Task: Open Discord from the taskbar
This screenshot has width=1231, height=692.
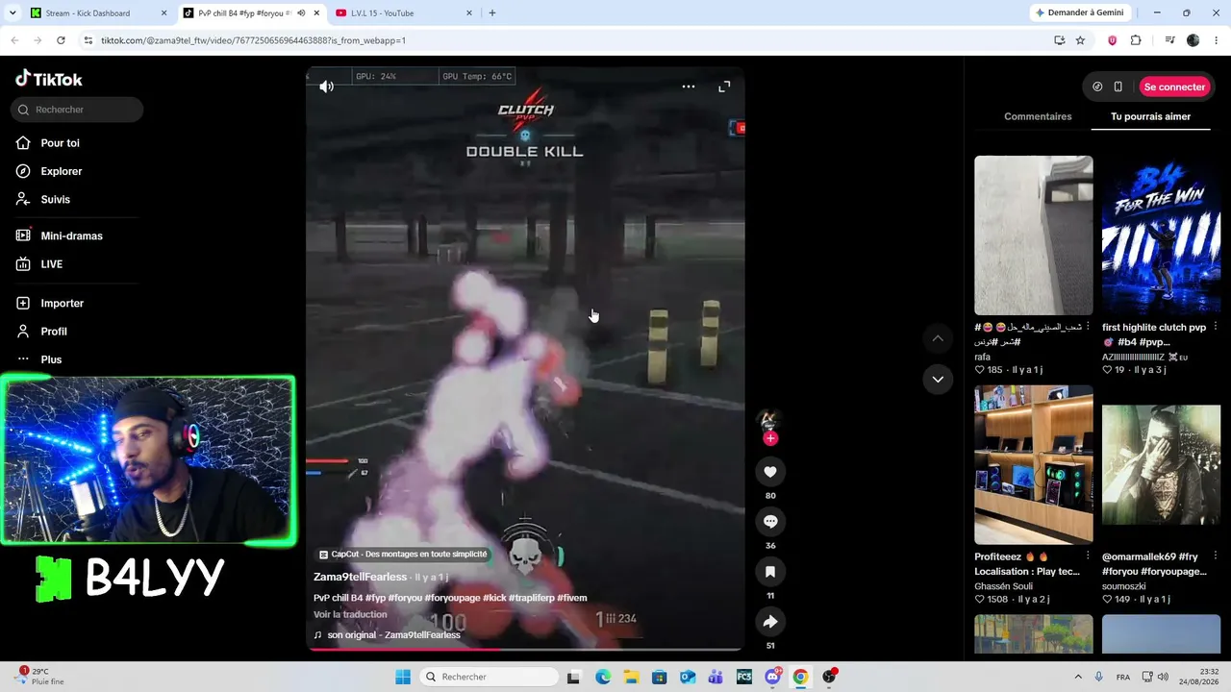Action: point(772,677)
